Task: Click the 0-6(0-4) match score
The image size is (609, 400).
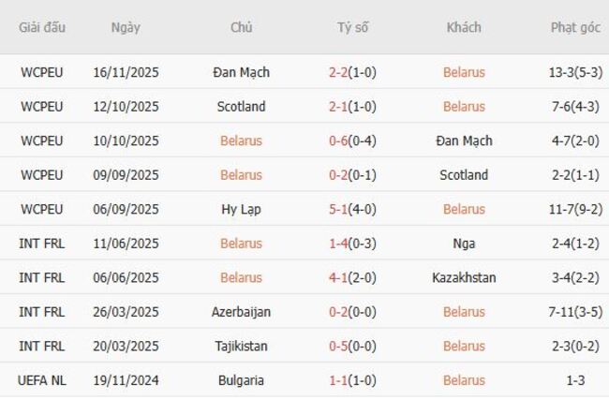Action: (x=353, y=141)
